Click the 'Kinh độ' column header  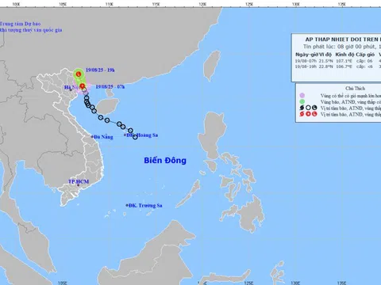tap(344, 55)
